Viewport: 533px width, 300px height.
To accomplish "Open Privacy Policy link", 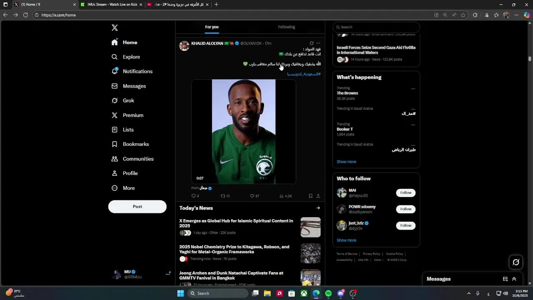I will [371, 254].
